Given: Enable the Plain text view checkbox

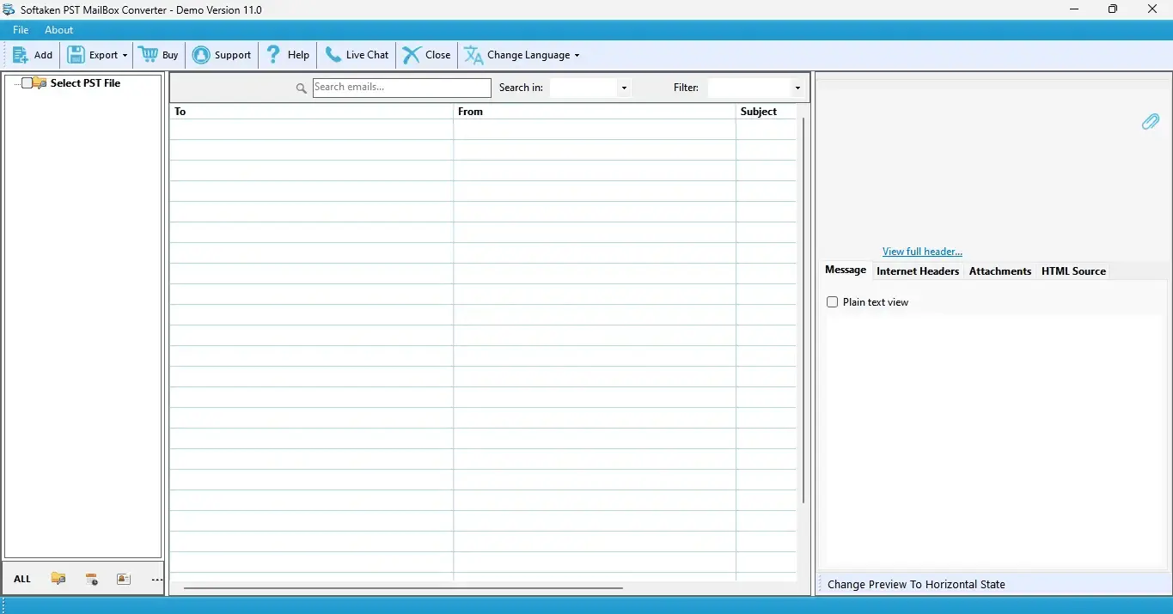Looking at the screenshot, I should pos(832,302).
